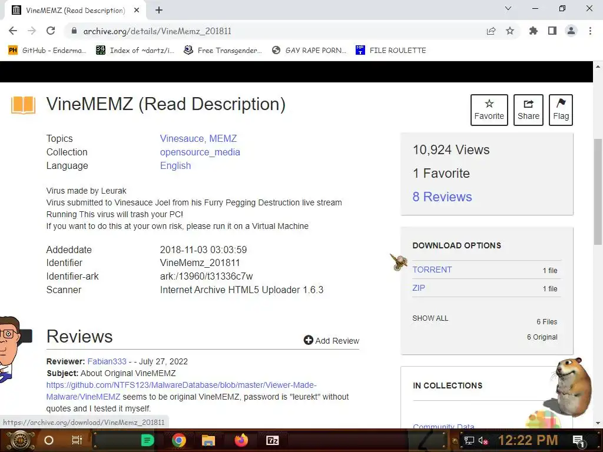This screenshot has width=603, height=452.
Task: Download the TORRENT option
Action: coord(432,270)
